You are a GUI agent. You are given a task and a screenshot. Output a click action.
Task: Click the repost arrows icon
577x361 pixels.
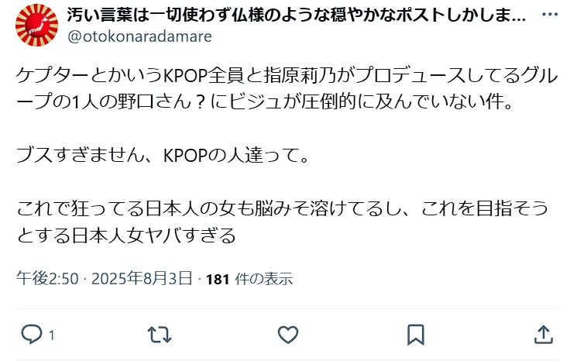tap(160, 335)
